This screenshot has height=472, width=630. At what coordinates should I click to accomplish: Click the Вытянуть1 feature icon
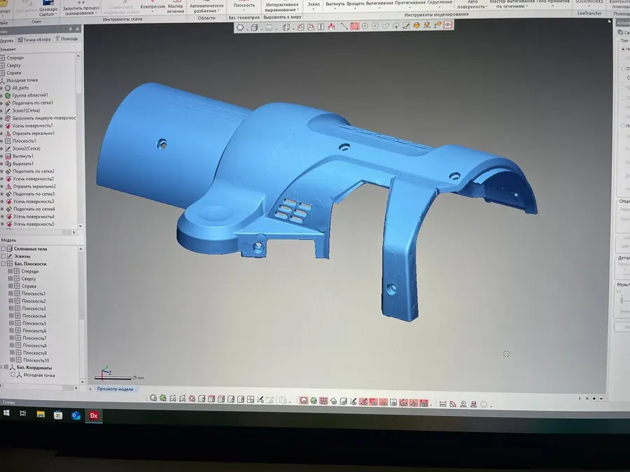pyautogui.click(x=8, y=156)
